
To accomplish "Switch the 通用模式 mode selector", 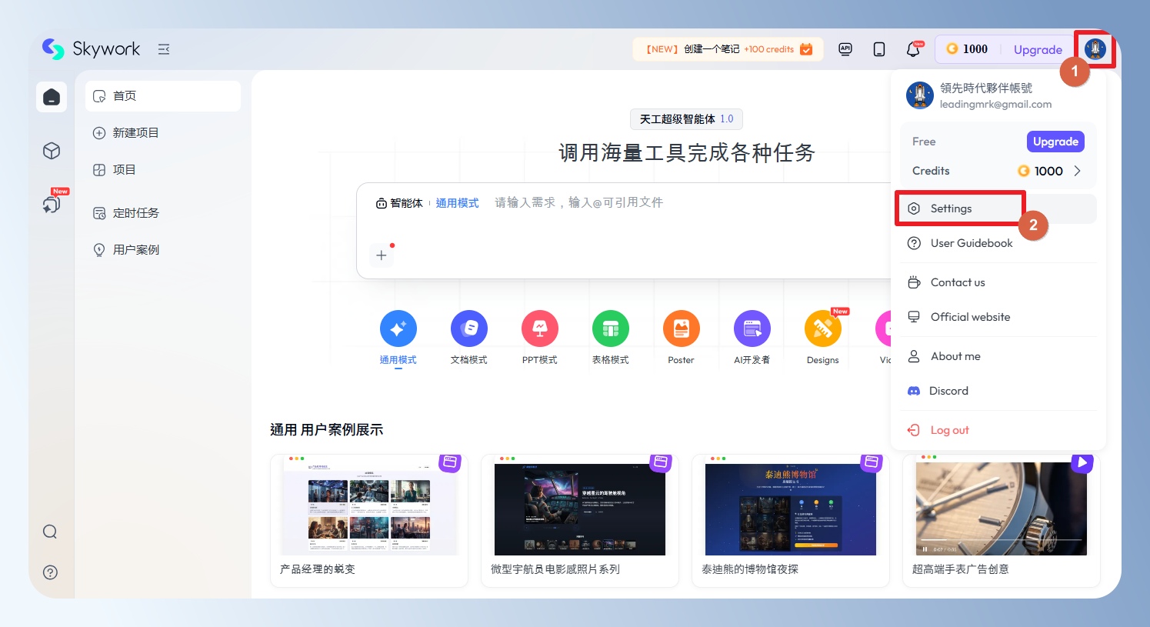I will point(457,203).
